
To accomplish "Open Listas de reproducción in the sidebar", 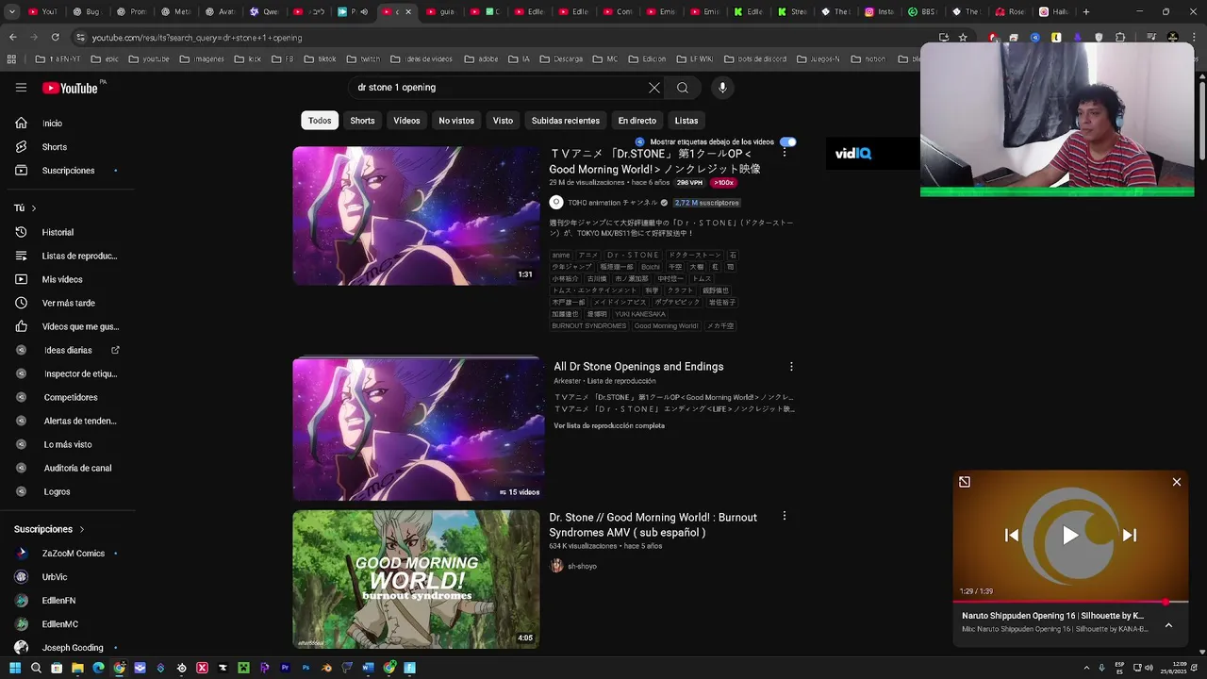I will 66,256.
